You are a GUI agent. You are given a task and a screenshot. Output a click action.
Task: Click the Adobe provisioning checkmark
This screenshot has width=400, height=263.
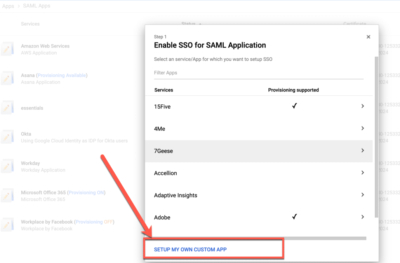294,216
